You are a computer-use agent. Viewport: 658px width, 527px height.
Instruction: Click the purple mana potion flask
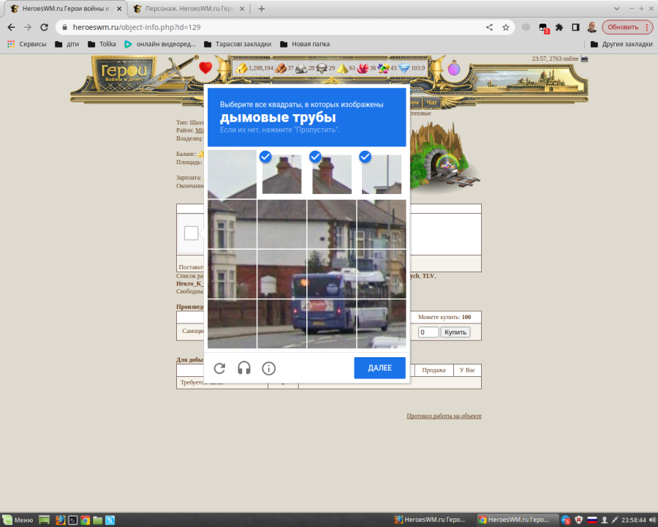[x=454, y=67]
